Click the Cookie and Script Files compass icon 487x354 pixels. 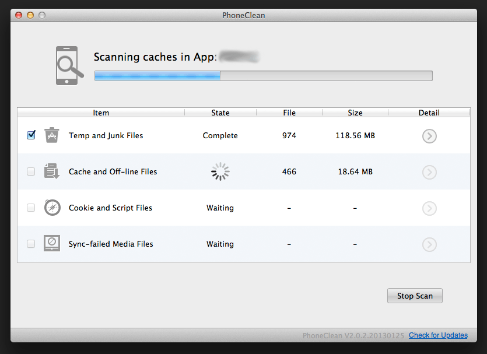tap(52, 208)
